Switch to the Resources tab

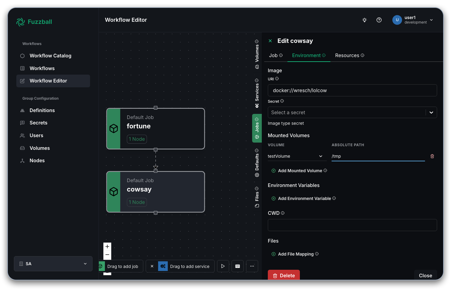tap(349, 55)
